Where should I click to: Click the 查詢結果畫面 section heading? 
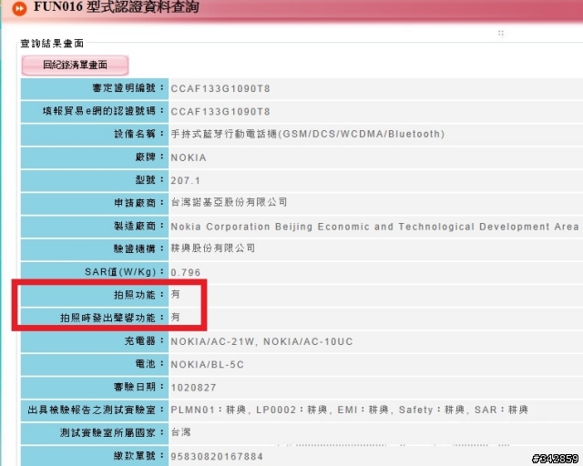tap(52, 44)
